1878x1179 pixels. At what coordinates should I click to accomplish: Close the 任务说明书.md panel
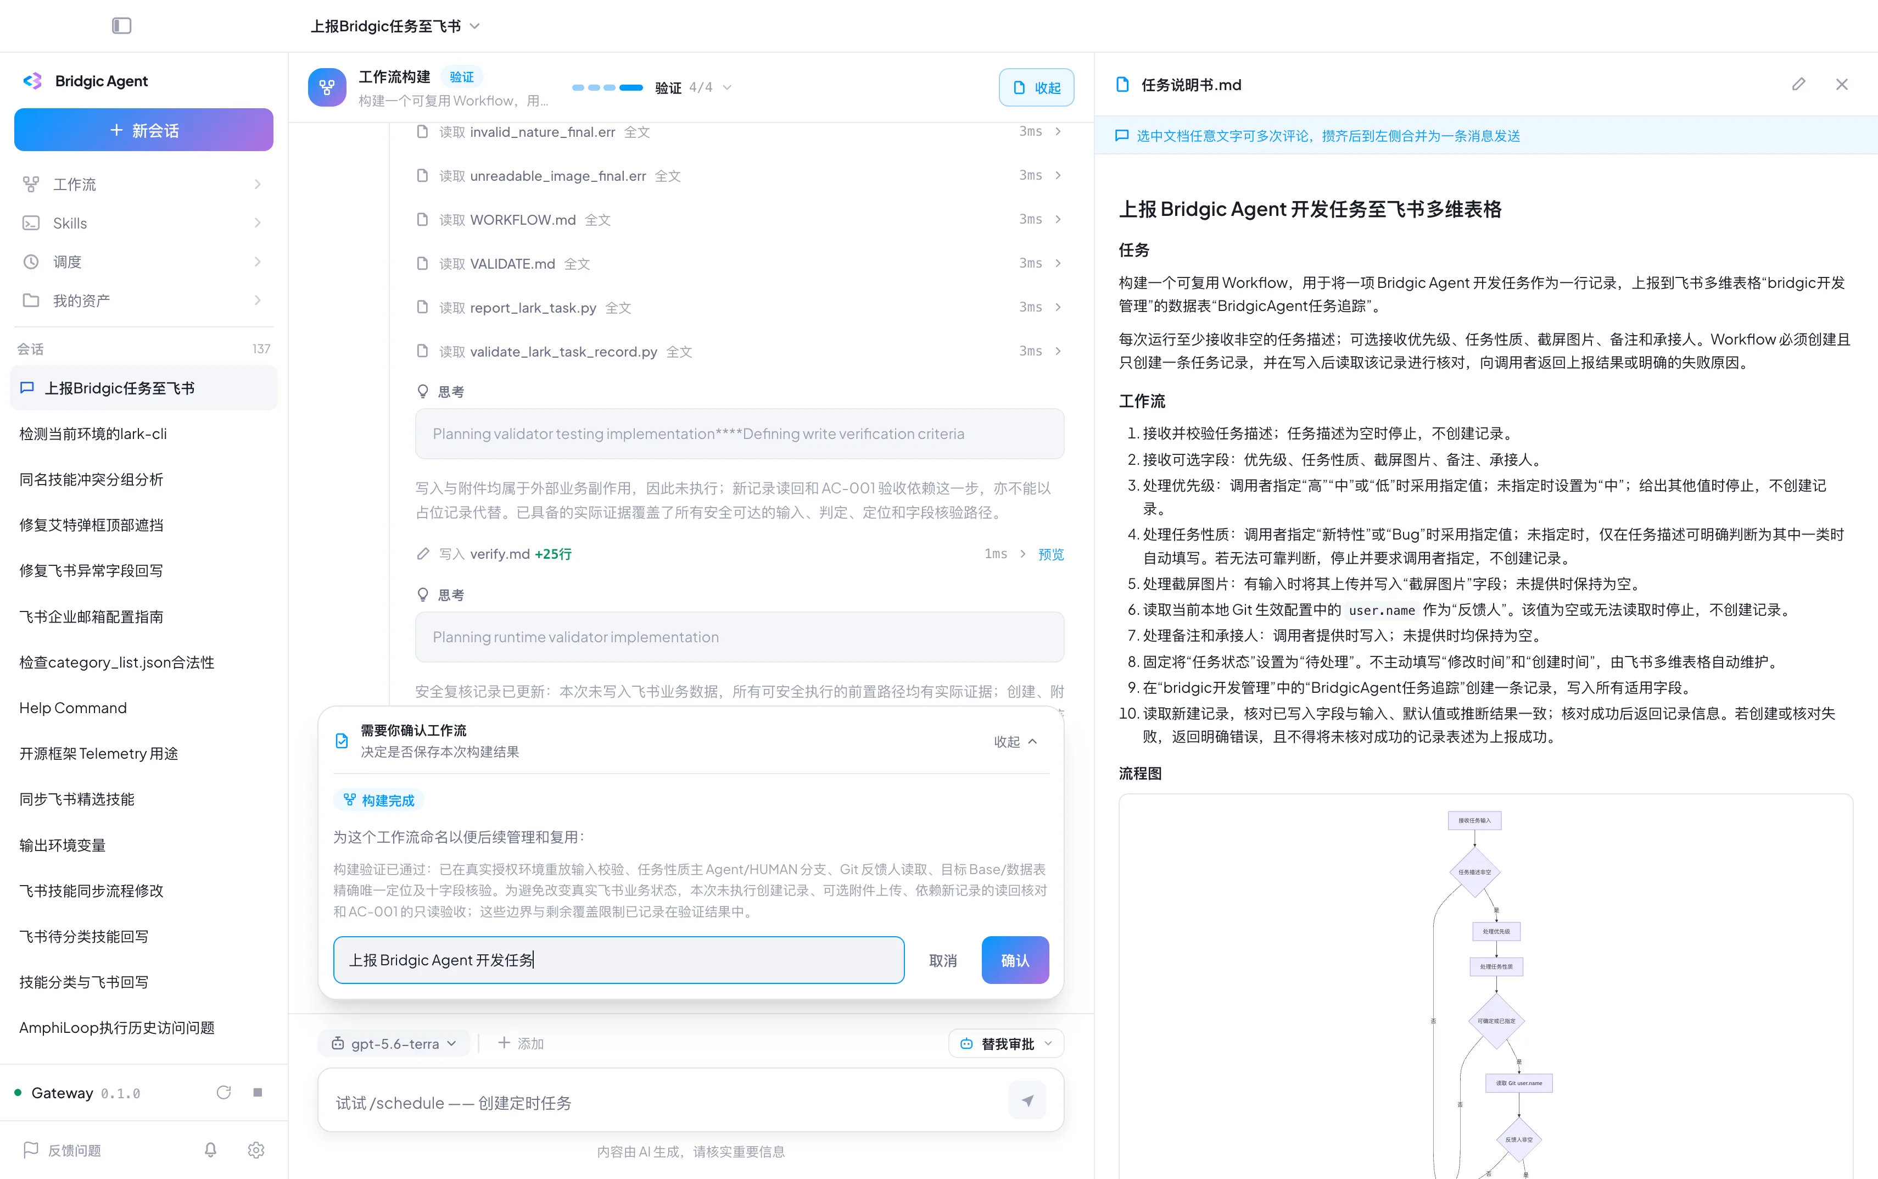[x=1841, y=84]
